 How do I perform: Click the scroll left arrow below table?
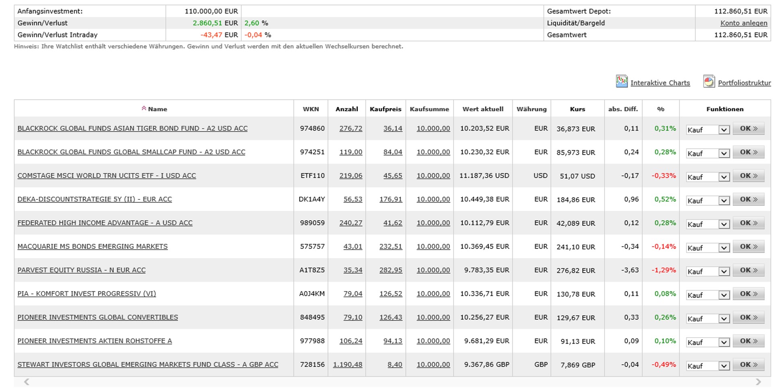coord(27,382)
